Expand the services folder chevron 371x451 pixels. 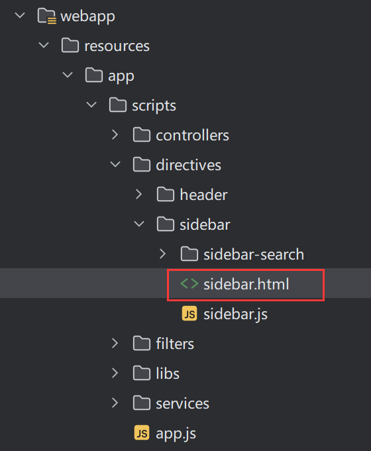[115, 403]
